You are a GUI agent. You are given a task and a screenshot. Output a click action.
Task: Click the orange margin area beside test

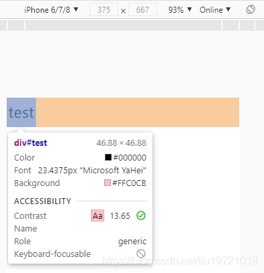click(138, 112)
